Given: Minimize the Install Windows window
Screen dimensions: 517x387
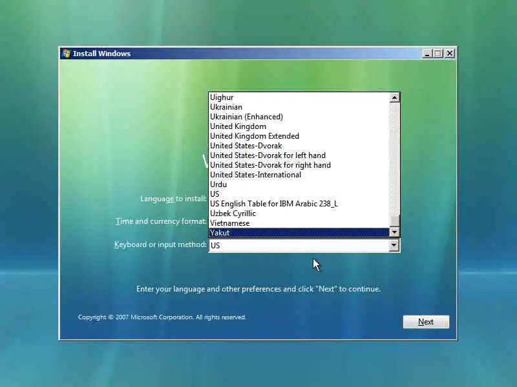Looking at the screenshot, I should pyautogui.click(x=427, y=54).
